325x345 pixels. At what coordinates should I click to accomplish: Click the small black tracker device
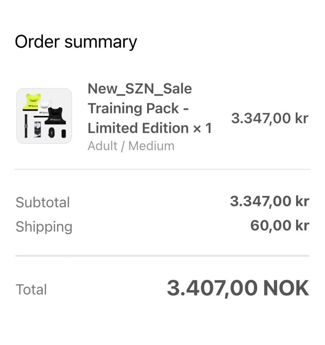click(63, 133)
